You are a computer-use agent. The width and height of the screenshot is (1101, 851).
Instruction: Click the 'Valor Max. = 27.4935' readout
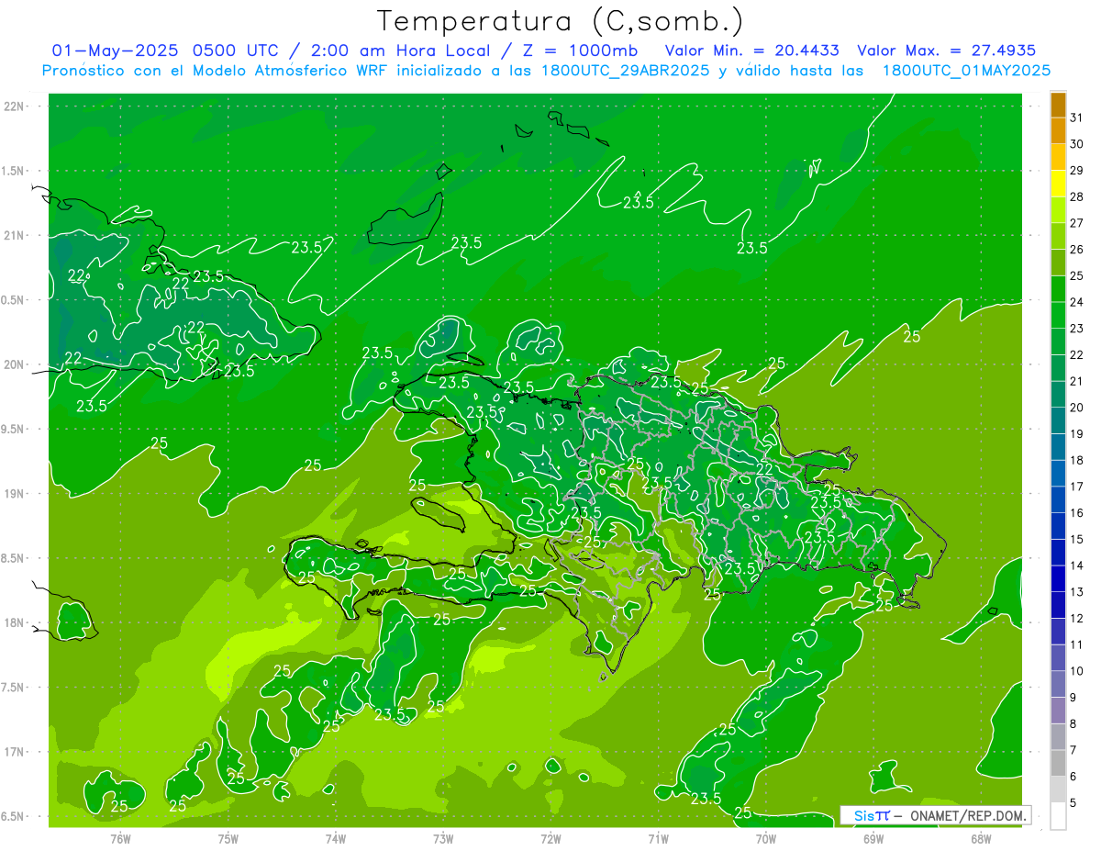[946, 50]
